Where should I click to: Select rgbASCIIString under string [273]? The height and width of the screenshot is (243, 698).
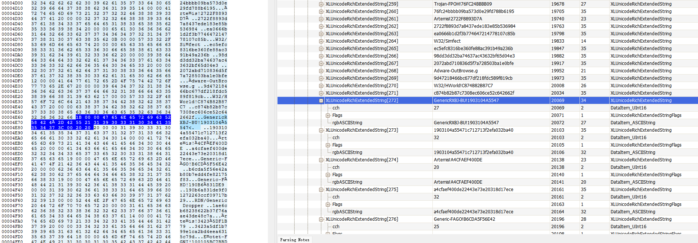pos(487,152)
